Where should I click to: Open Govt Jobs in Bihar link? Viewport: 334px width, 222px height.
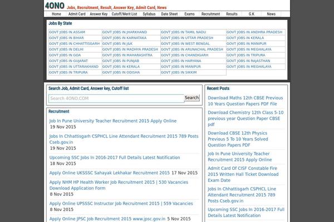coord(66,38)
